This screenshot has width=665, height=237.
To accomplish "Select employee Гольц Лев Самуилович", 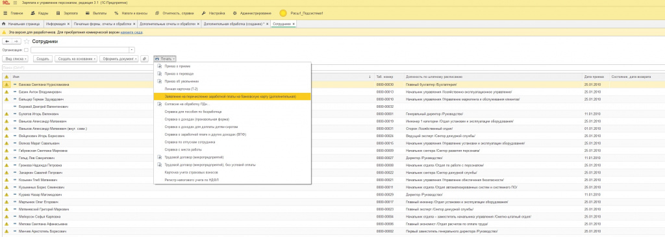I will (36, 158).
